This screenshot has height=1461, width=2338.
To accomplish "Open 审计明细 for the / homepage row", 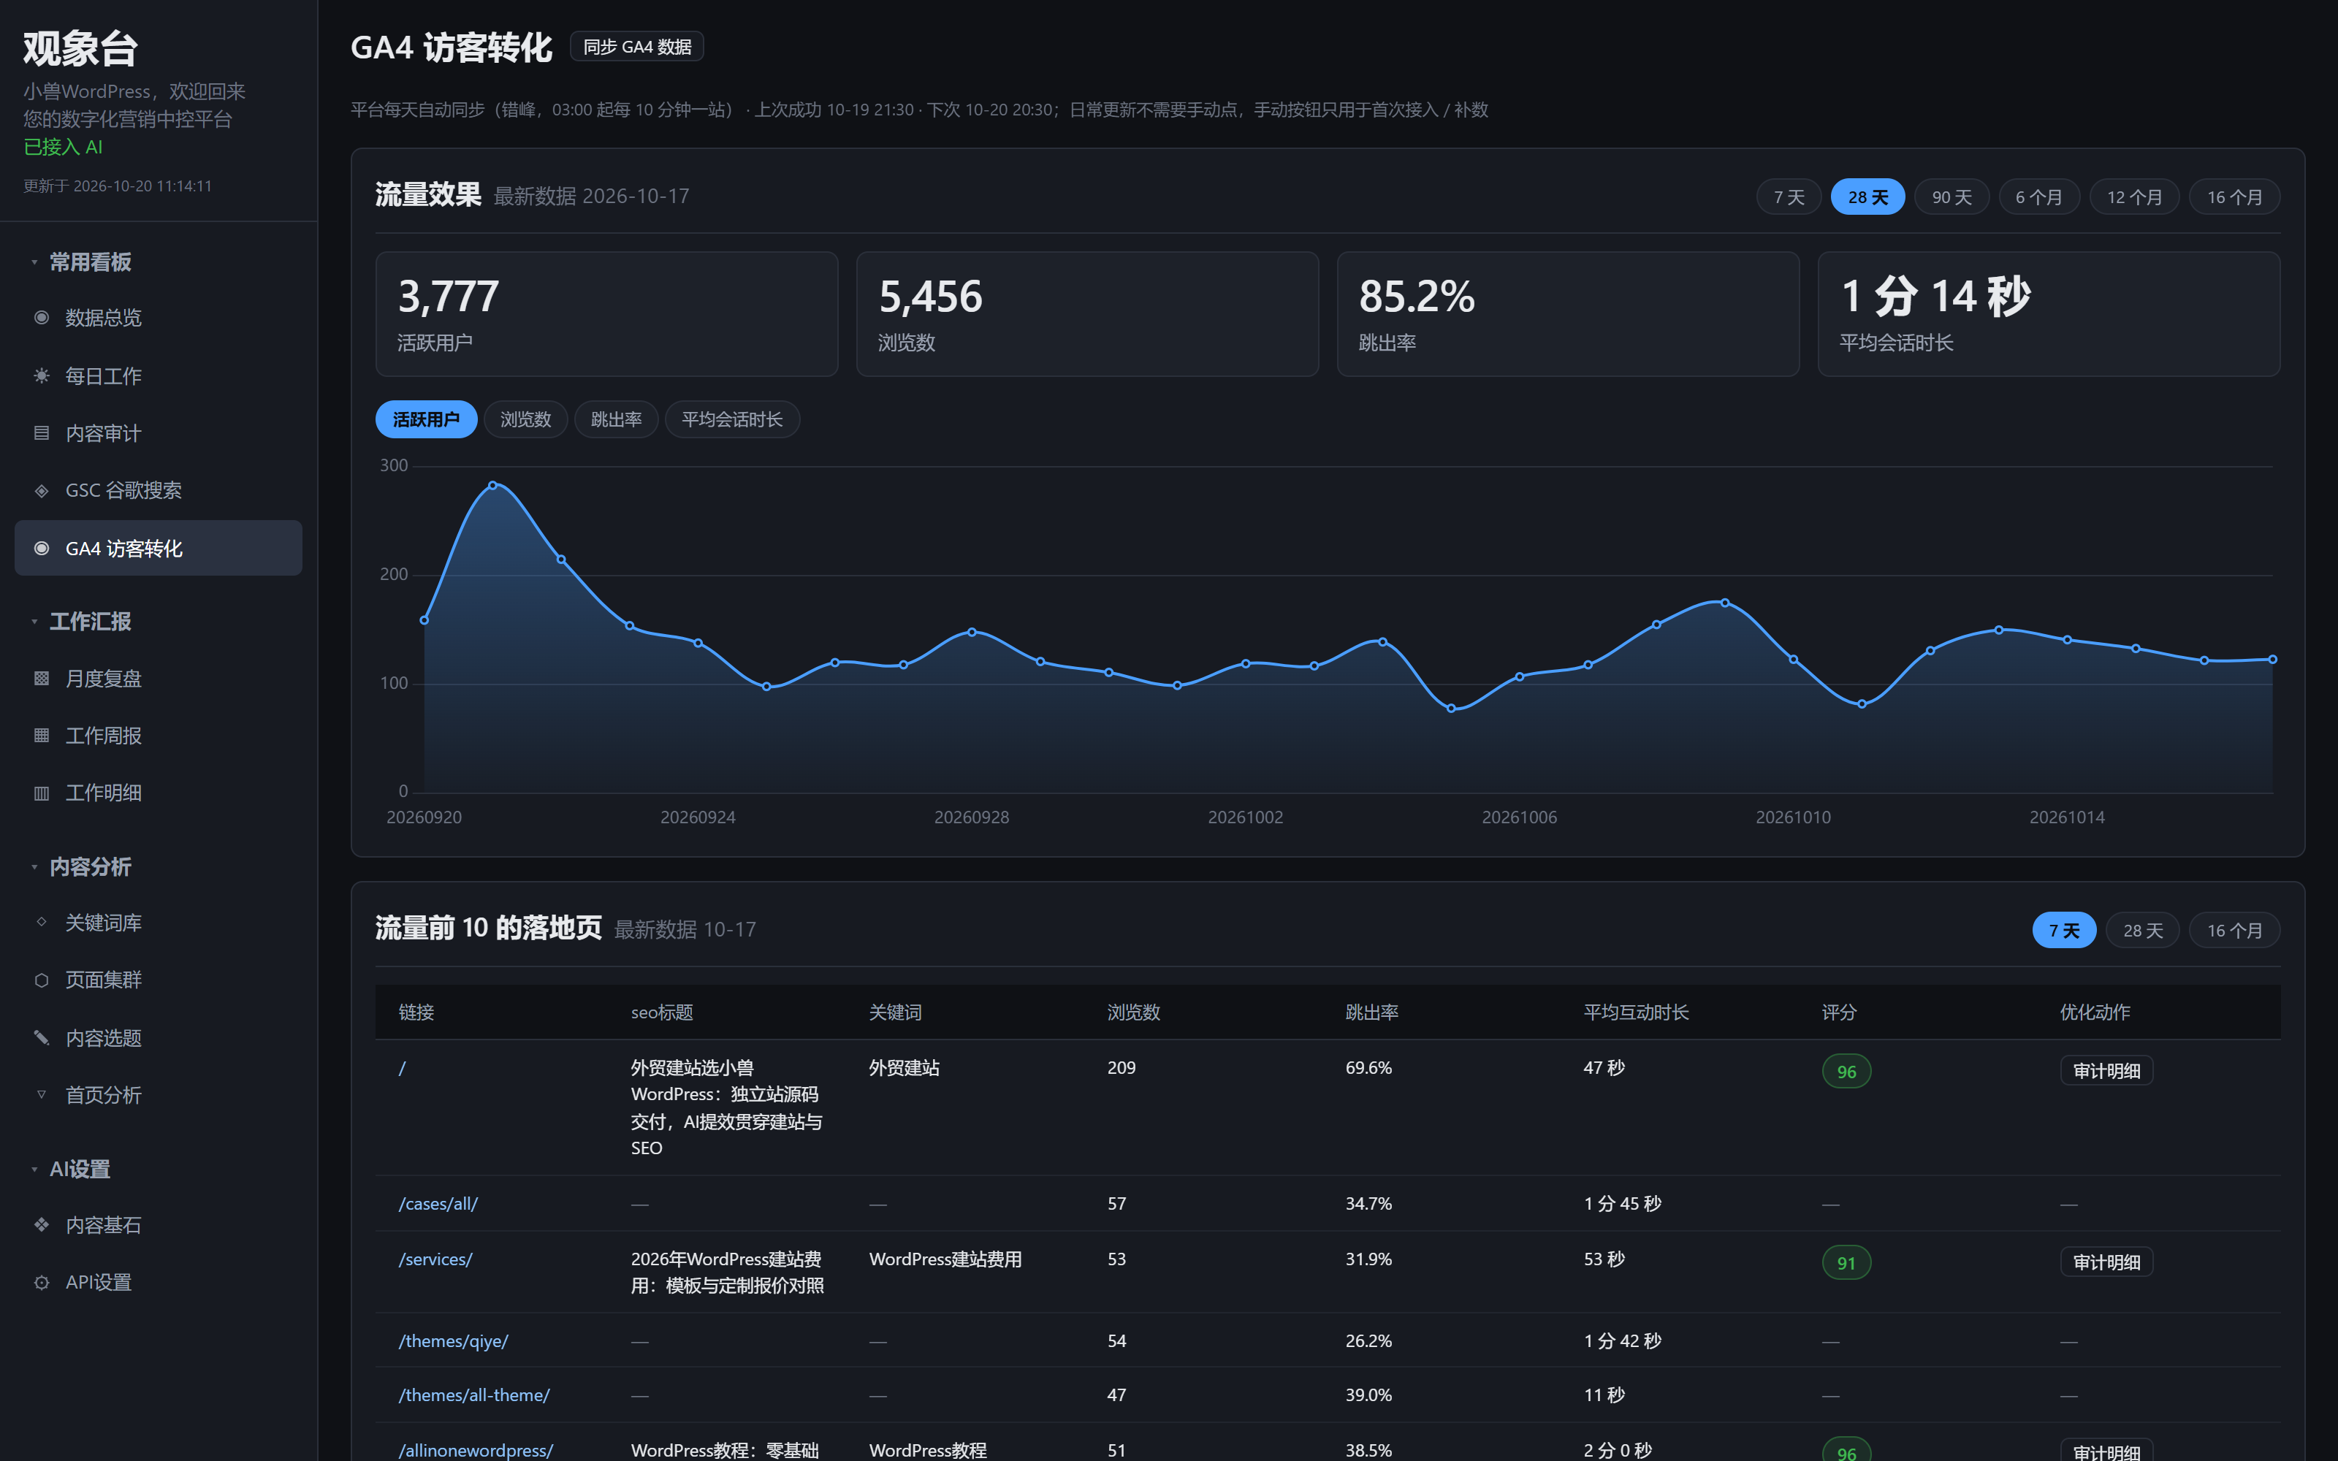I will point(2106,1071).
